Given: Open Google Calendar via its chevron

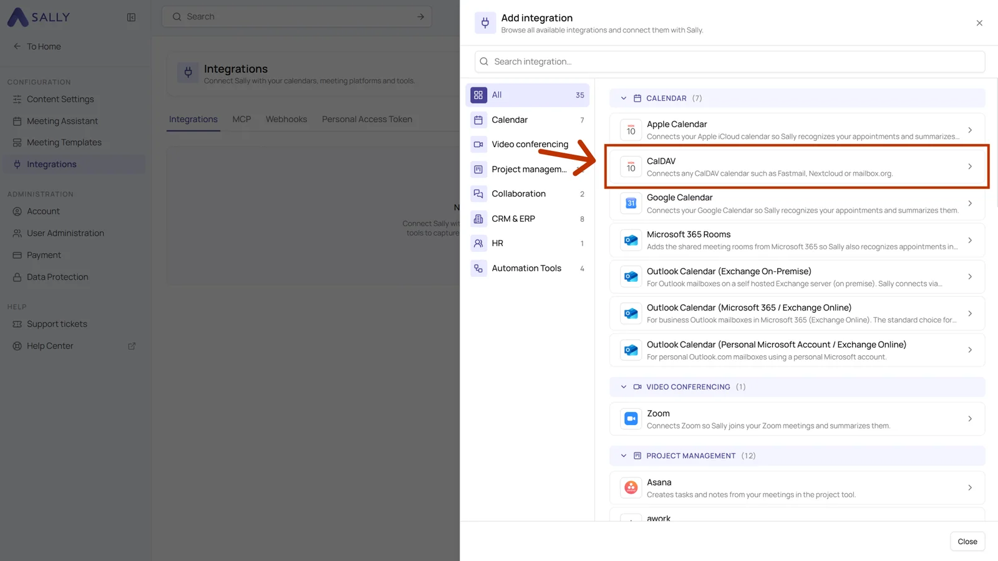Looking at the screenshot, I should coord(970,203).
